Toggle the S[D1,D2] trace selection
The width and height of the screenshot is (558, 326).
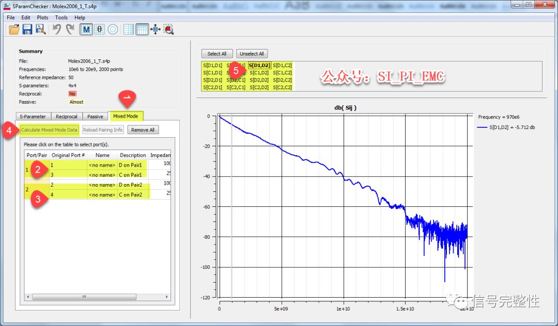pyautogui.click(x=259, y=66)
